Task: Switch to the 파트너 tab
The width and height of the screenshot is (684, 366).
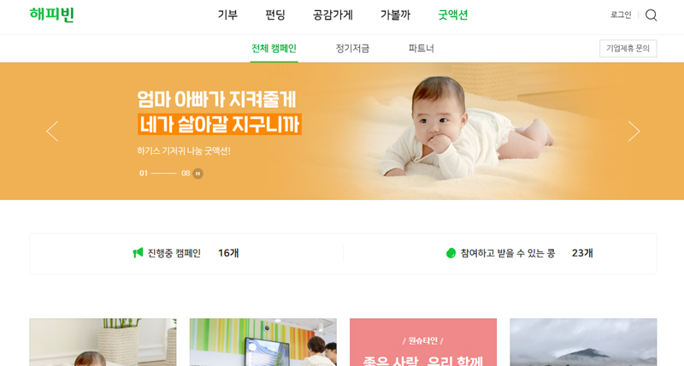Action: (x=422, y=49)
